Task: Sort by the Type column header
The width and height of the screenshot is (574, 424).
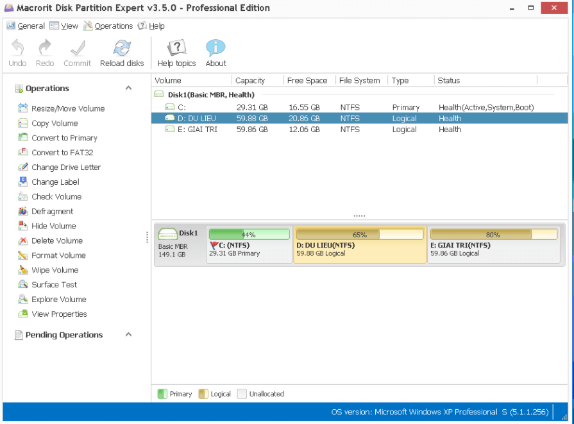Action: click(411, 80)
